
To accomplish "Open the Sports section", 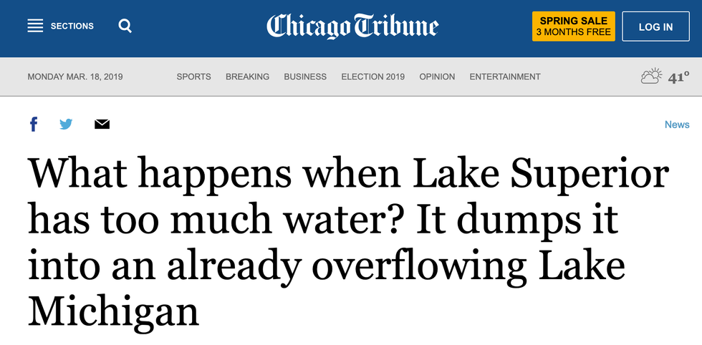I will click(x=193, y=77).
